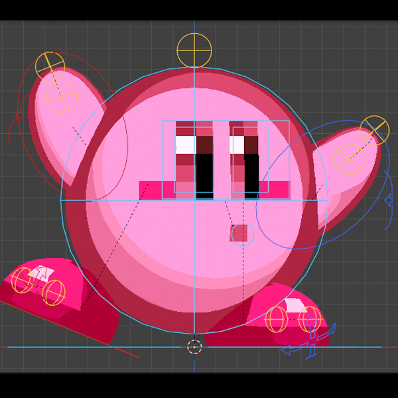Select the yellow crosshair control above the head
The width and height of the screenshot is (398, 398).
pos(194,50)
